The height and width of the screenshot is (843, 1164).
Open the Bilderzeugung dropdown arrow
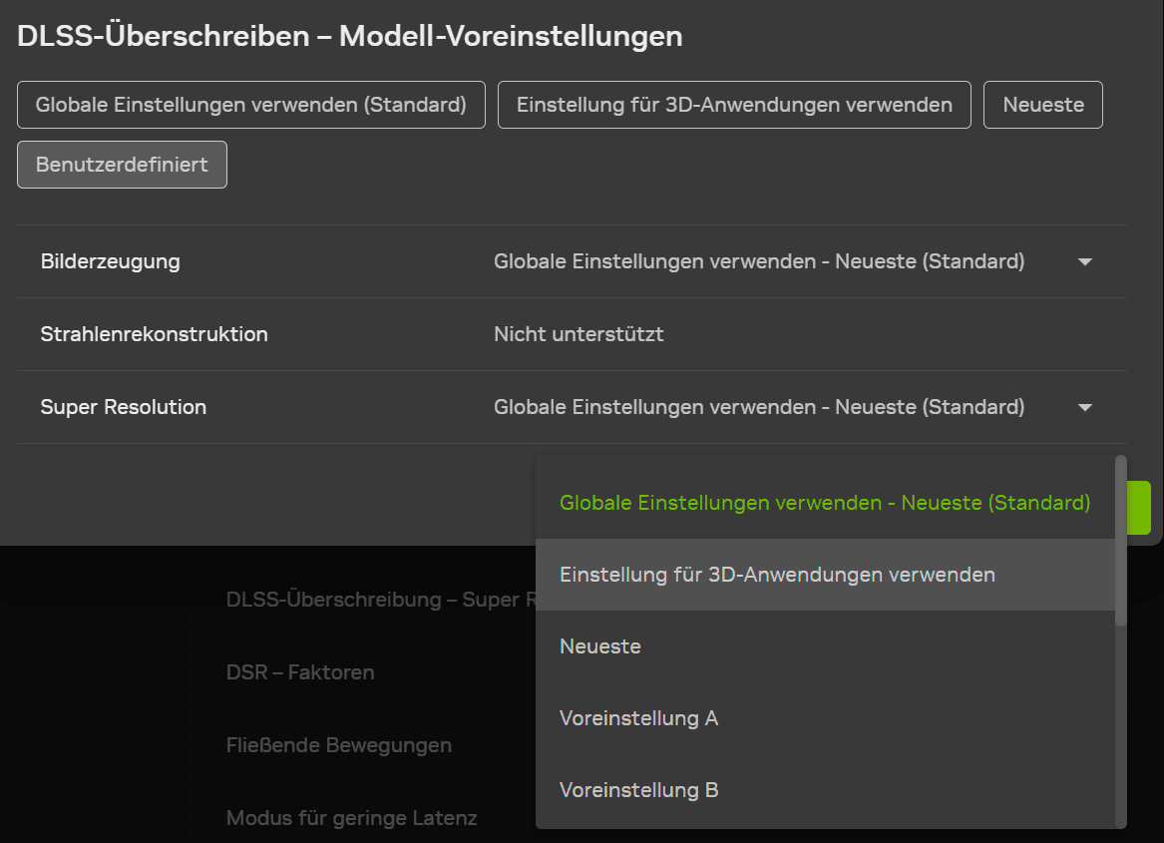click(x=1084, y=261)
